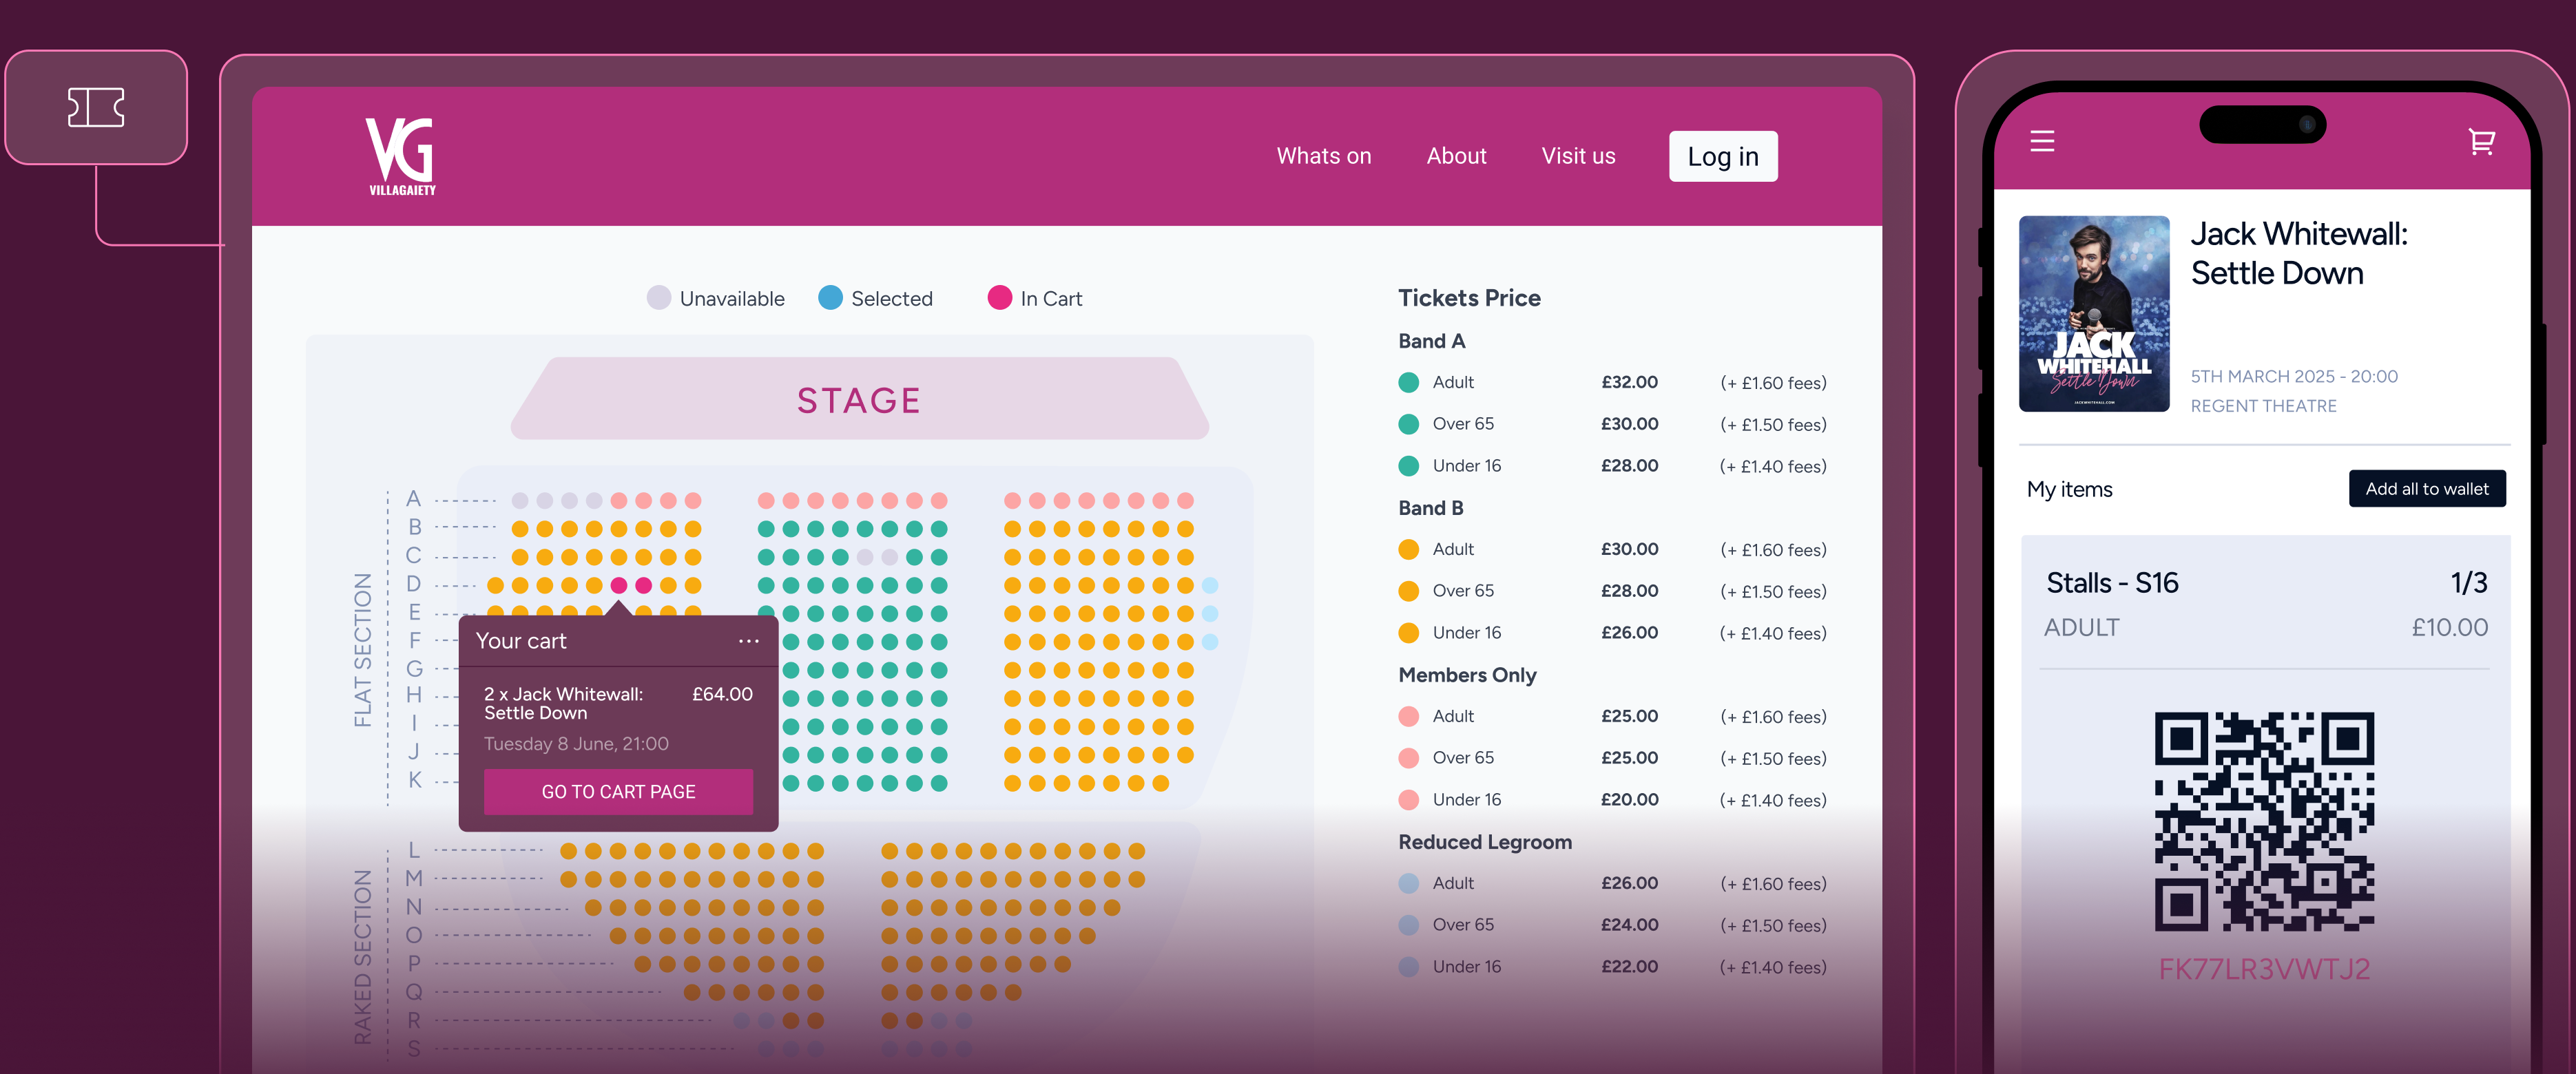Image resolution: width=2576 pixels, height=1074 pixels.
Task: Click the In Cart pink legend dot
Action: [x=999, y=298]
